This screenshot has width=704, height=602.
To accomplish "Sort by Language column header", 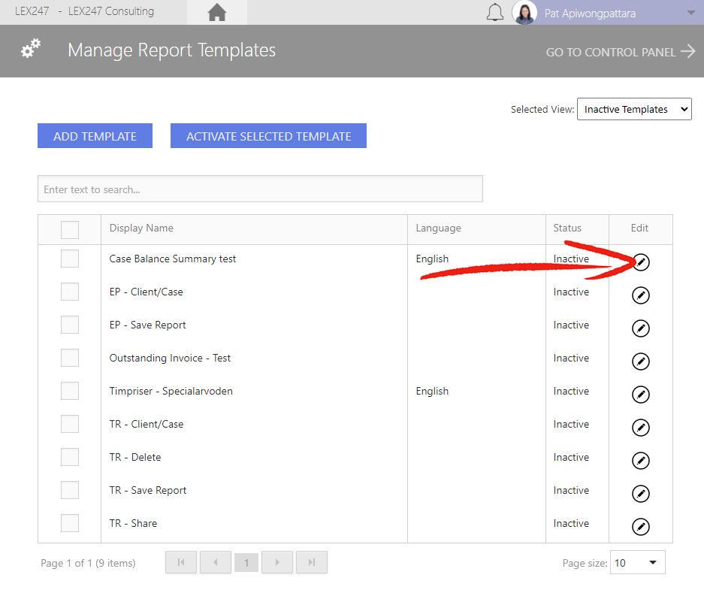I will pos(438,228).
